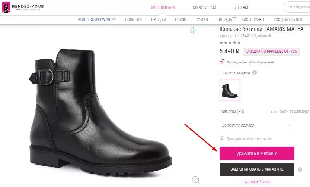The width and height of the screenshot is (310, 187).
Task: Click the chevron arrow in size selector
Action: (x=290, y=125)
